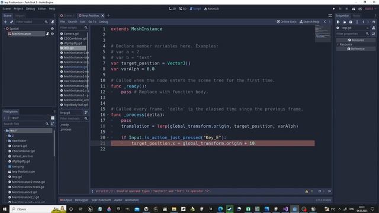Open the Output bottom panel
This screenshot has width=379, height=213.
tap(66, 200)
